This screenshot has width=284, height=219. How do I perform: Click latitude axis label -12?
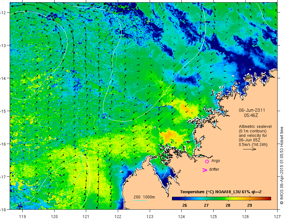(3, 13)
